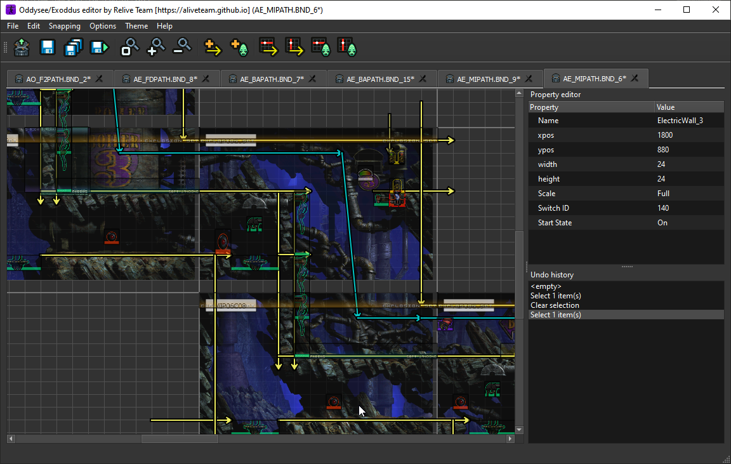This screenshot has width=731, height=464.
Task: Close the AO_F2PATH.BND_2* tab
Action: tap(99, 79)
